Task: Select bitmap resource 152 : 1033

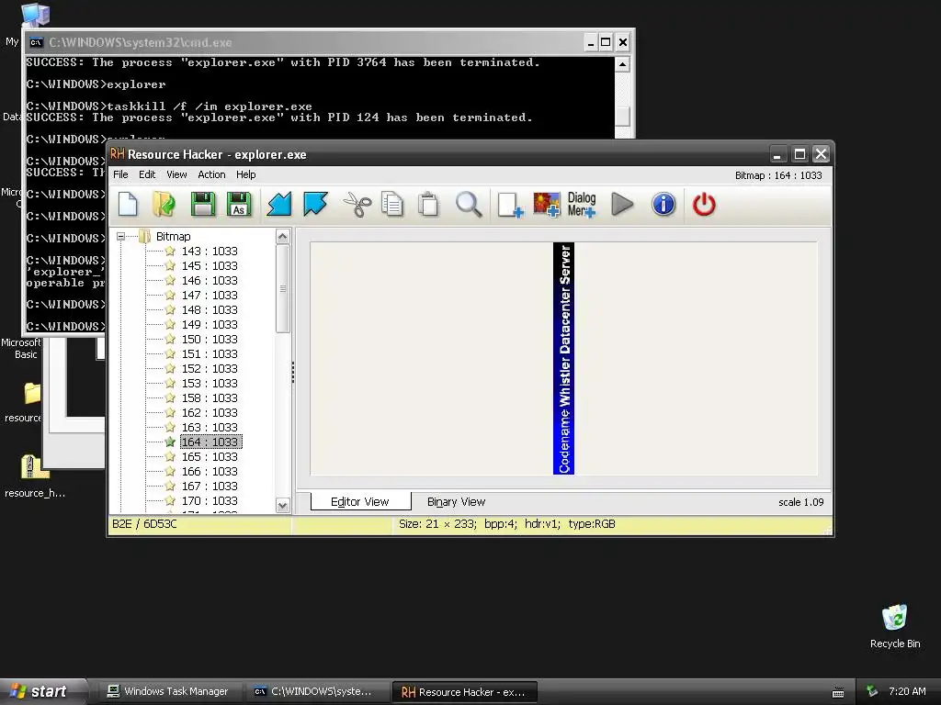Action: (210, 369)
